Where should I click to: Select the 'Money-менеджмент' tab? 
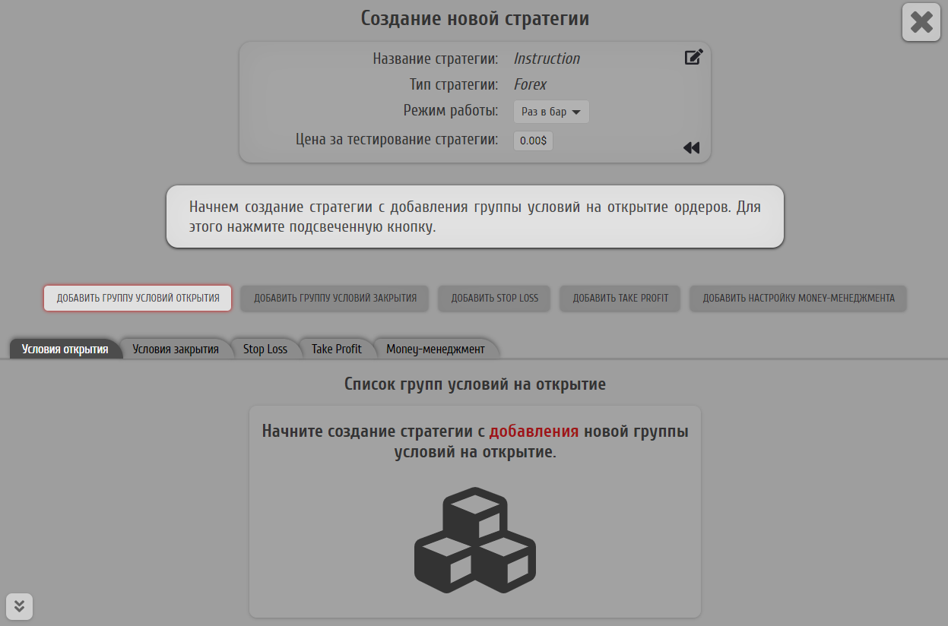pyautogui.click(x=435, y=349)
